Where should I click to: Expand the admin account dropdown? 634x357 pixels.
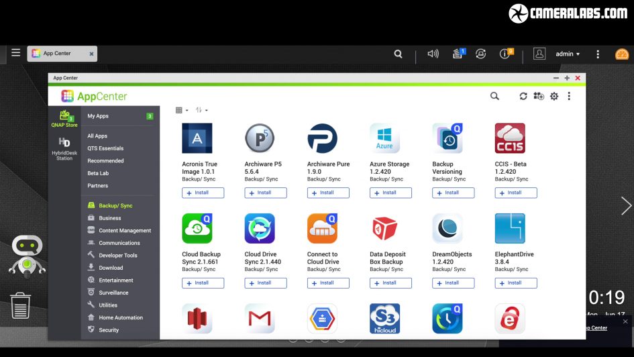pos(568,54)
